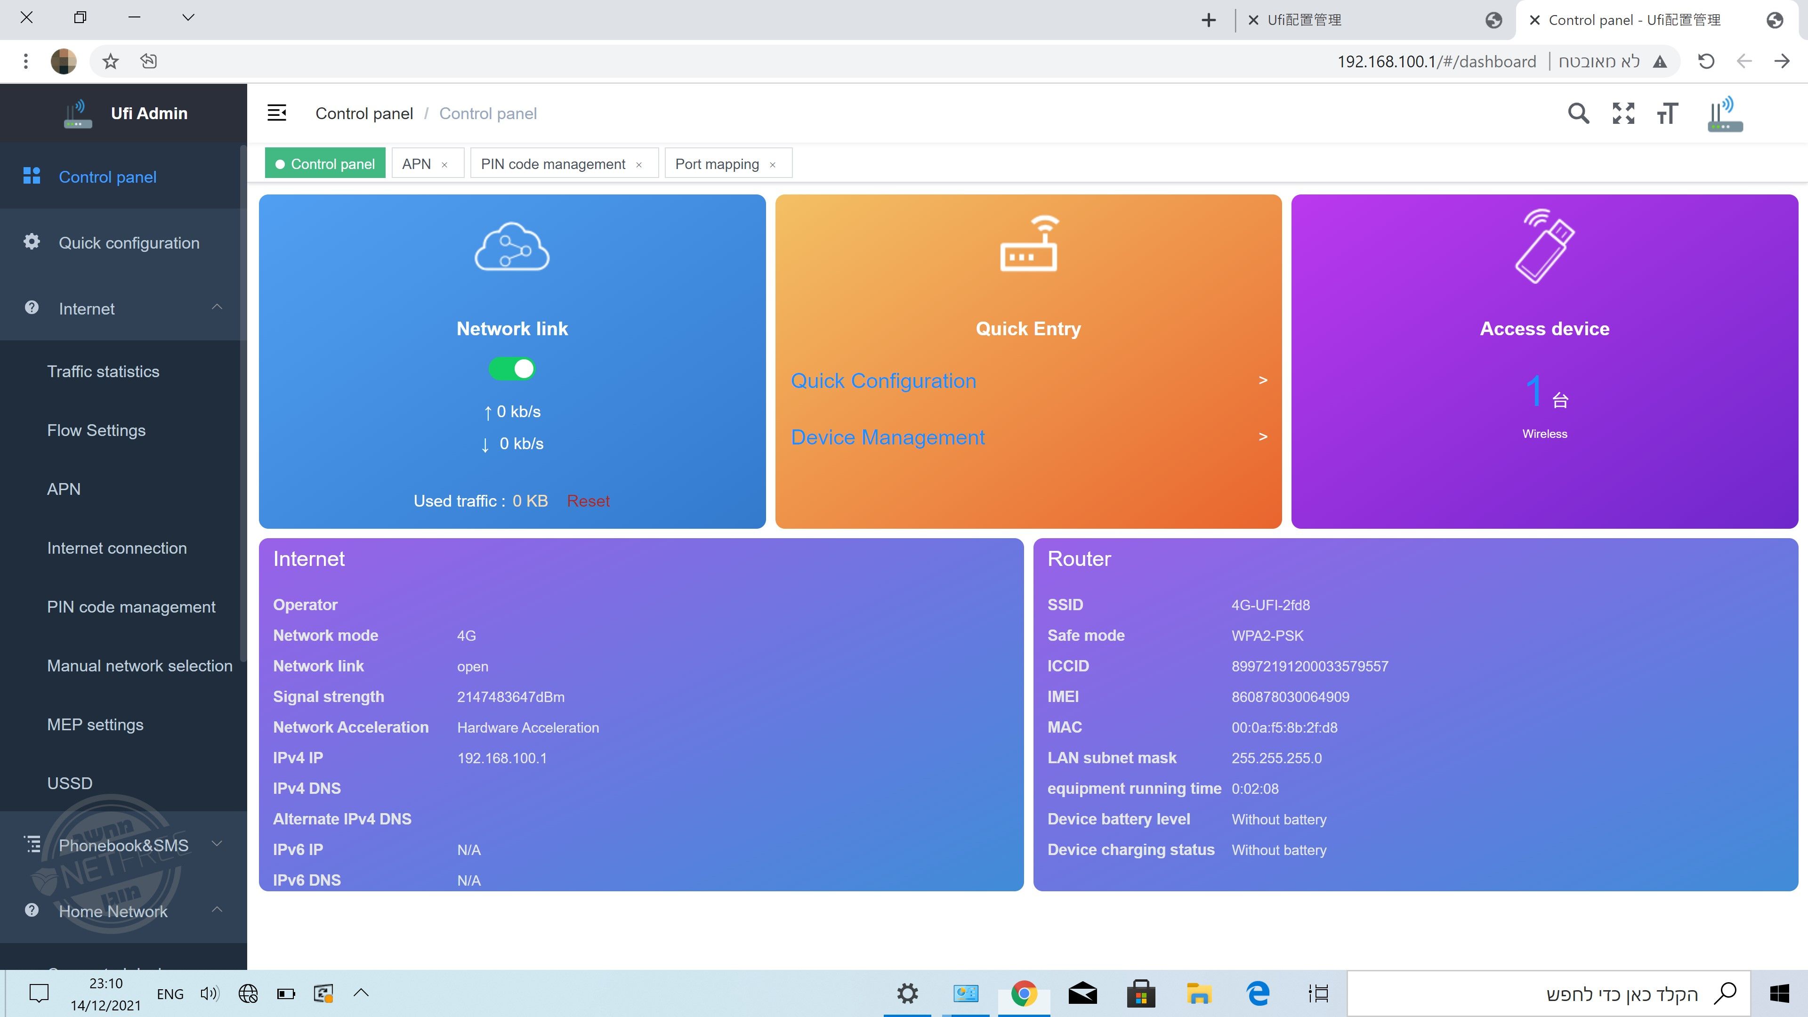
Task: Click the Access device USB dongle icon
Action: pos(1544,246)
